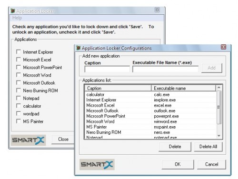
Task: Select the Microsoft PowerPoint list row
Action: coord(150,116)
